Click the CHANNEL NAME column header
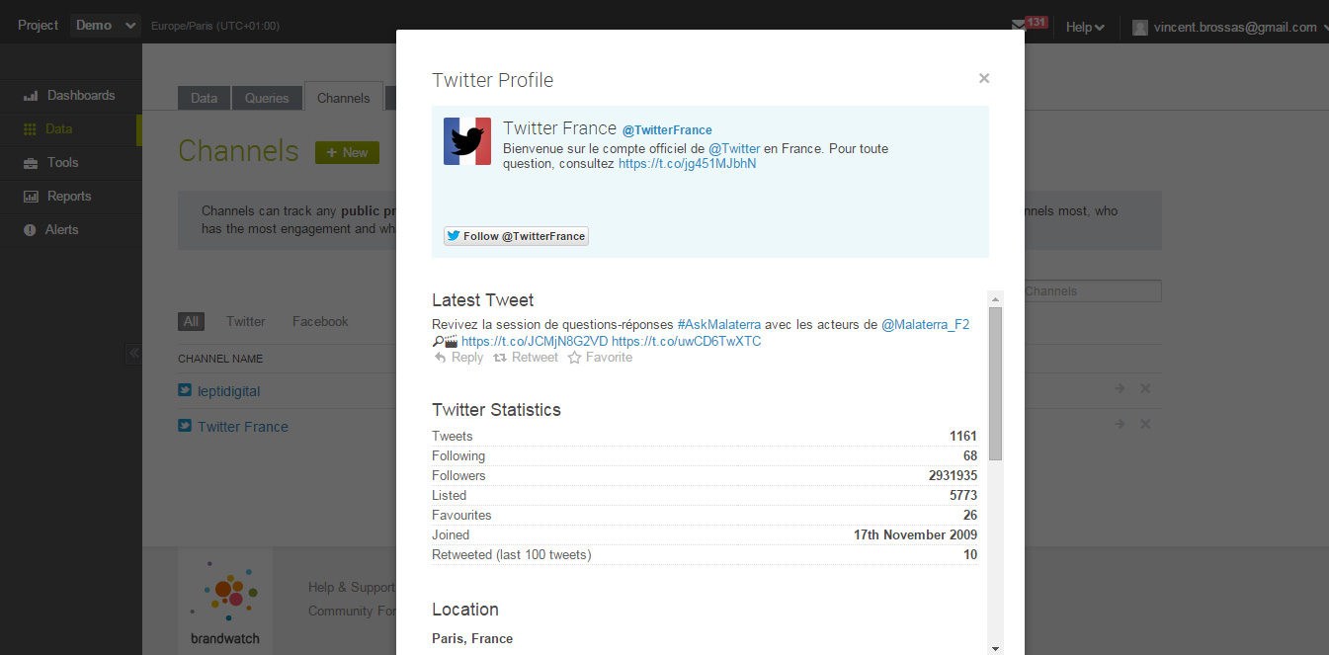The image size is (1329, 655). (x=220, y=359)
